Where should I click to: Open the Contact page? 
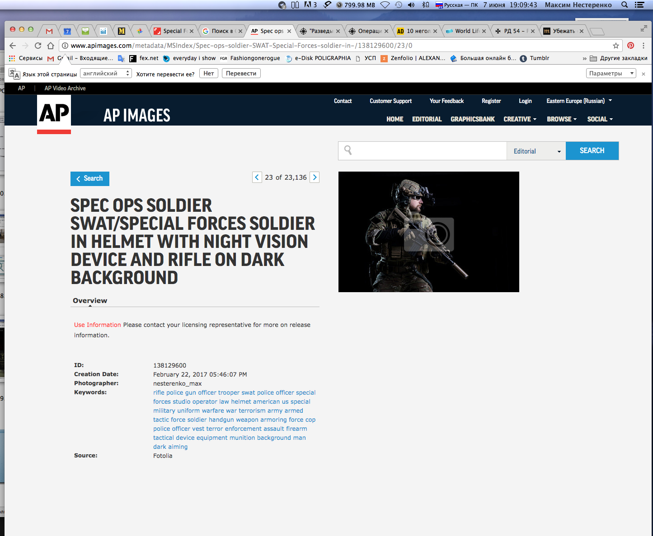coord(343,101)
